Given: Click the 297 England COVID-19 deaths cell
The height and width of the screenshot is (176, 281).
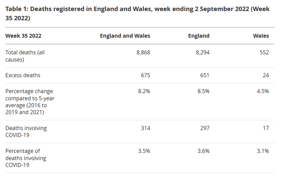Looking at the screenshot, I should [205, 128].
